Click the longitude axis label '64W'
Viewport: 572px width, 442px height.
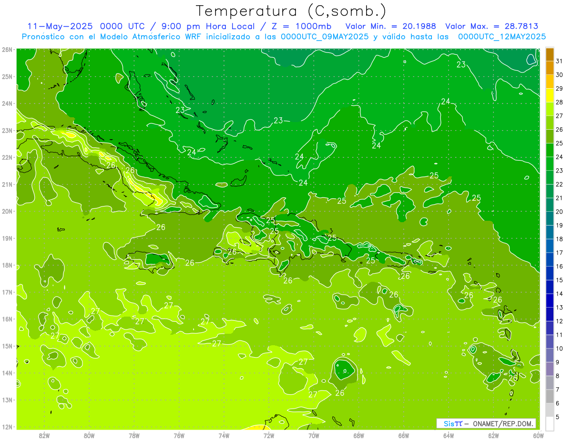point(449,435)
